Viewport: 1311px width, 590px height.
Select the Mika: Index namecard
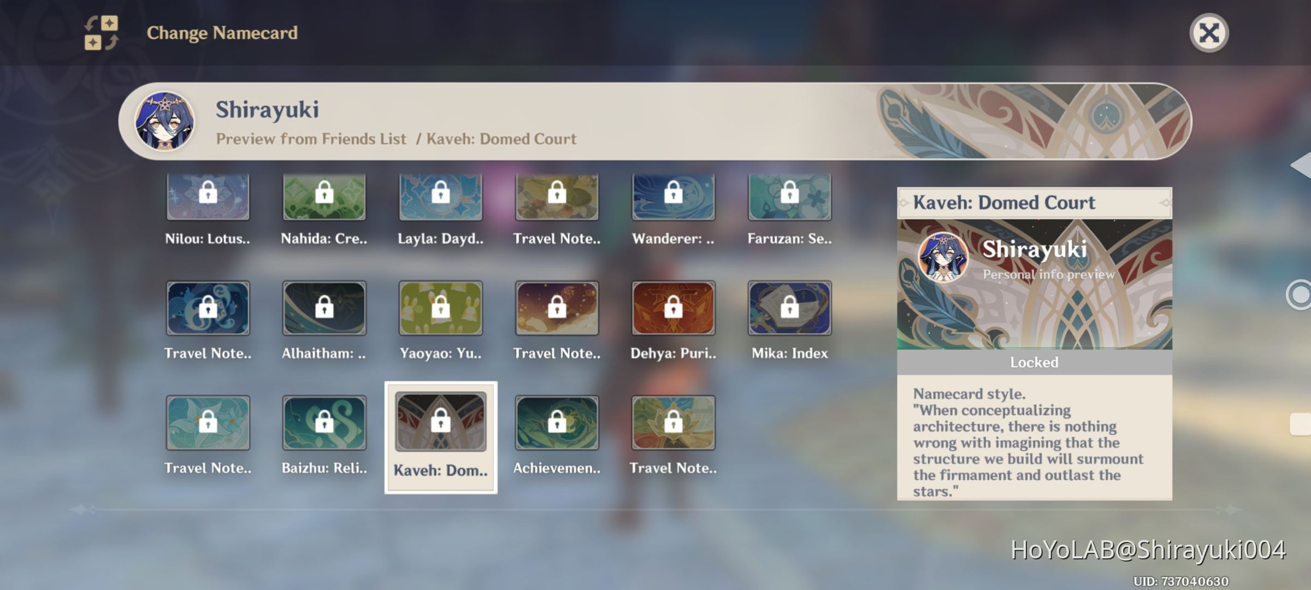[789, 308]
